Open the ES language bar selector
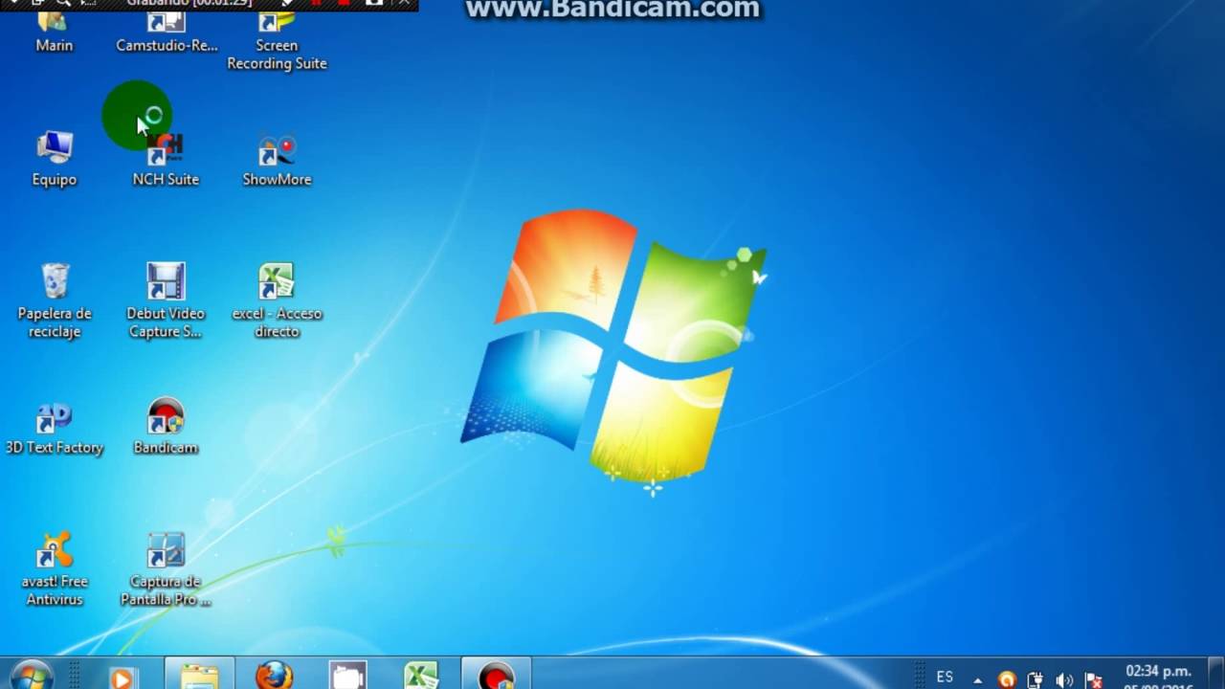The image size is (1225, 689). pos(945,677)
